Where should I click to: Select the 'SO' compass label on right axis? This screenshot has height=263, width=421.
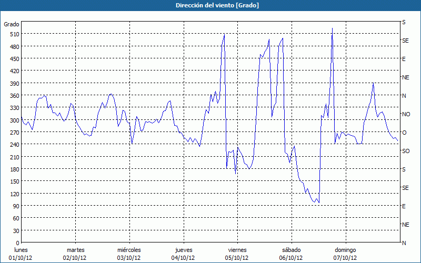pos(405,151)
